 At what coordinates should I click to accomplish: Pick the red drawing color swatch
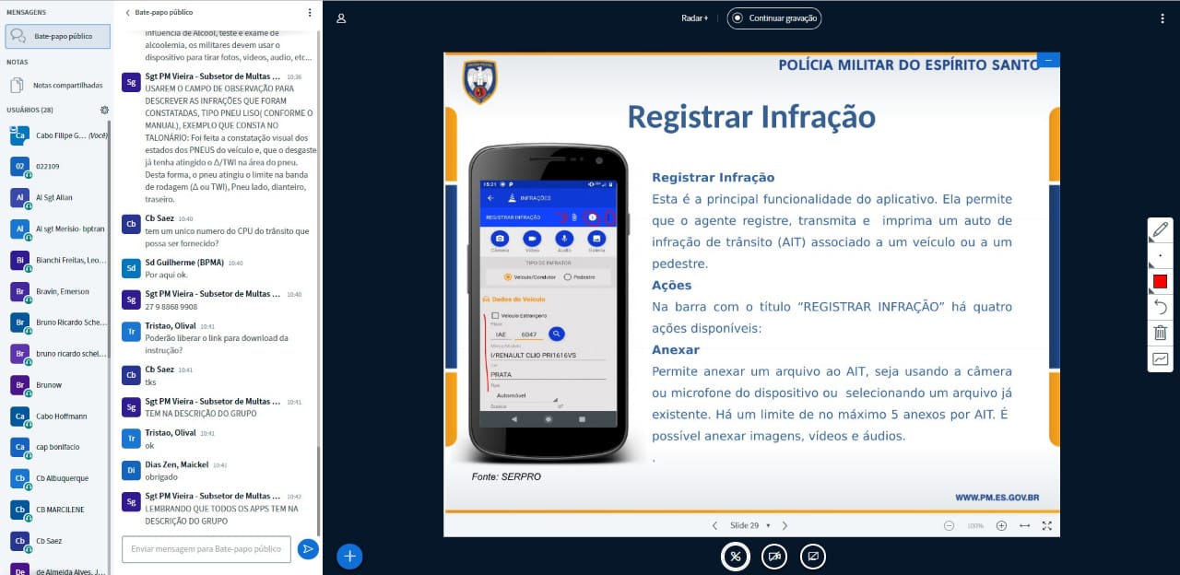point(1160,281)
